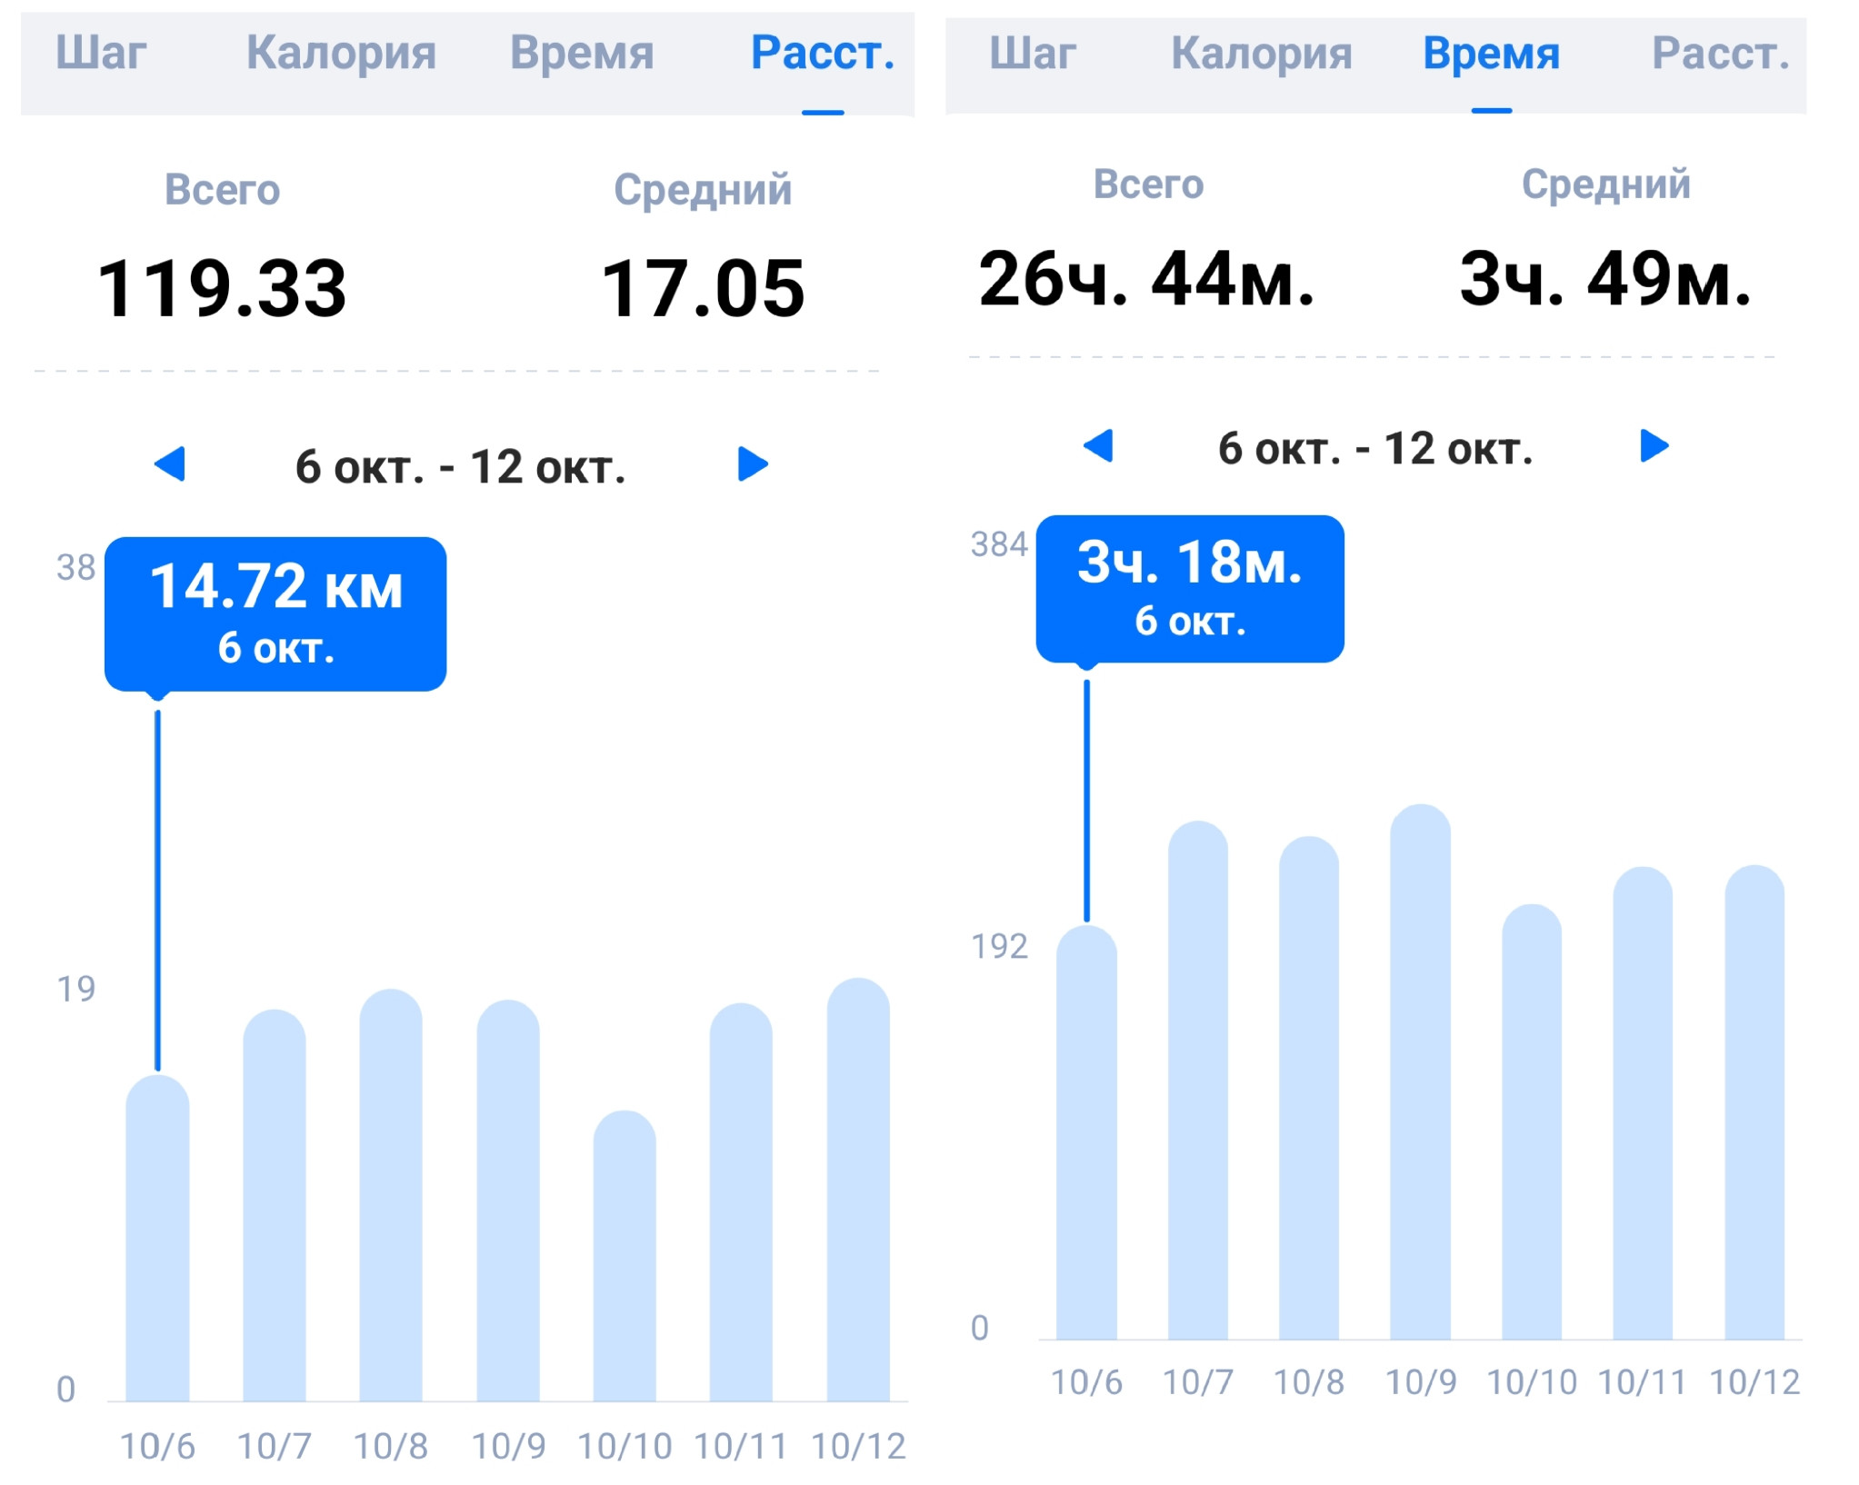Open Шаг tab in right panel
The height and width of the screenshot is (1485, 1859).
pos(1033,54)
